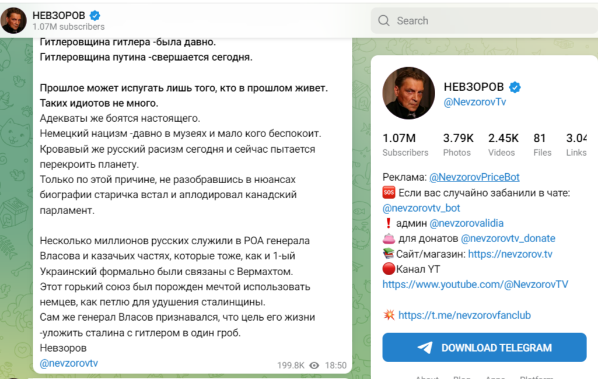Click the paper plane icon on the download button
The width and height of the screenshot is (598, 379).
tap(425, 348)
